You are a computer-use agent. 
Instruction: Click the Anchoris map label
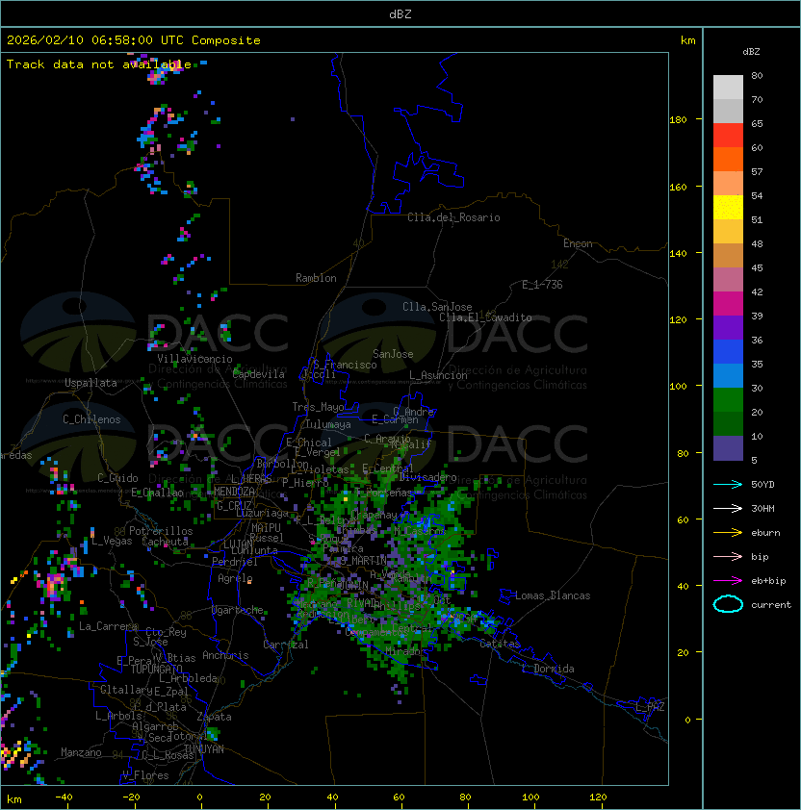pyautogui.click(x=225, y=655)
